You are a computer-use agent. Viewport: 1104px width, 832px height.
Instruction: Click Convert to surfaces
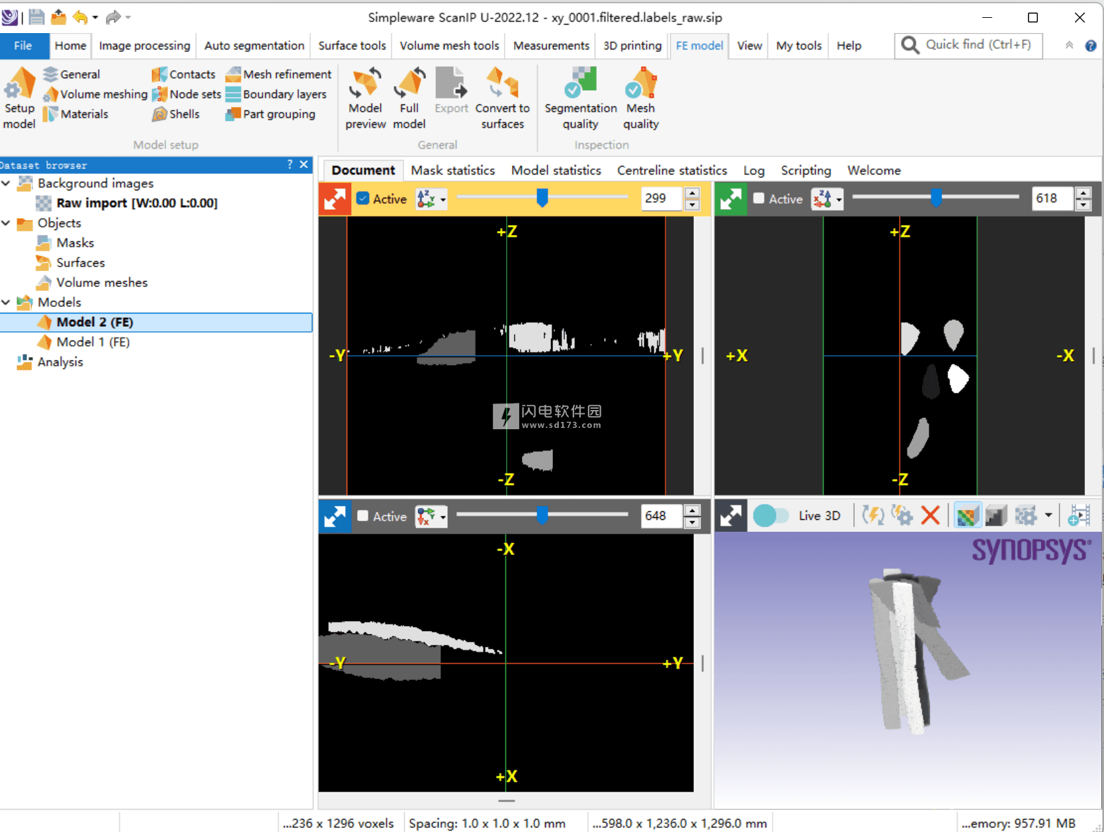click(x=503, y=98)
